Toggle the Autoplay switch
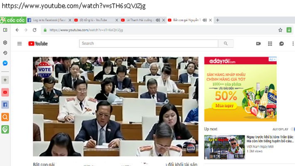The height and width of the screenshot is (166, 295). click(293, 129)
